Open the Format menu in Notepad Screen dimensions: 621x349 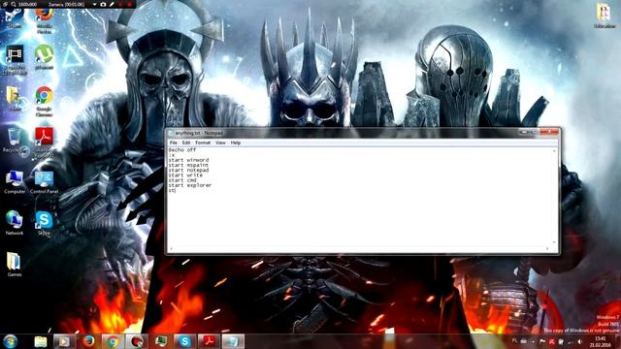(203, 143)
